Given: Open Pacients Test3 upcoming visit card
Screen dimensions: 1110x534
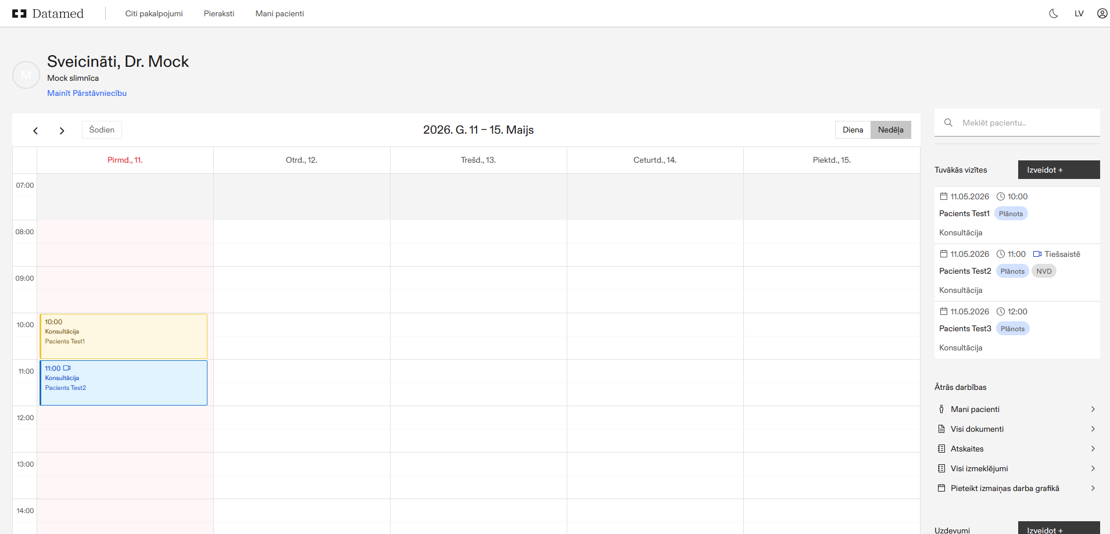Looking at the screenshot, I should (1017, 329).
